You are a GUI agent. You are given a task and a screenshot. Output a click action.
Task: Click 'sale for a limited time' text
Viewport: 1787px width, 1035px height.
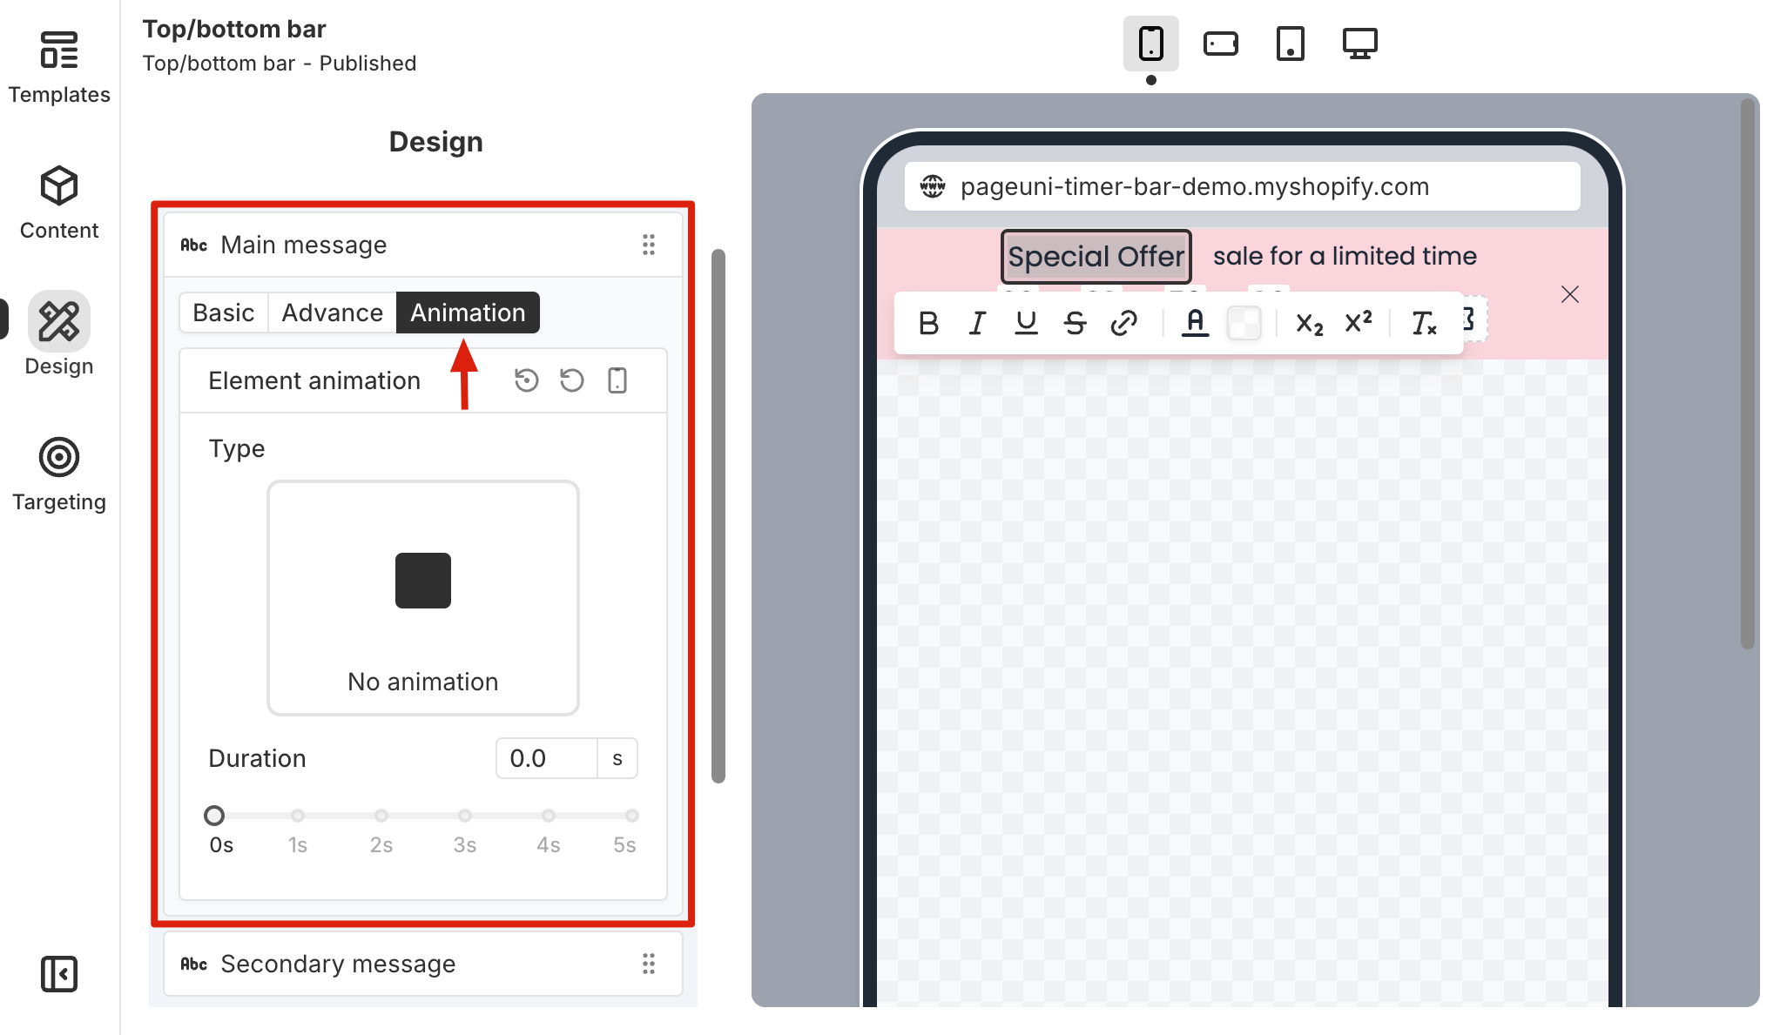click(1345, 256)
